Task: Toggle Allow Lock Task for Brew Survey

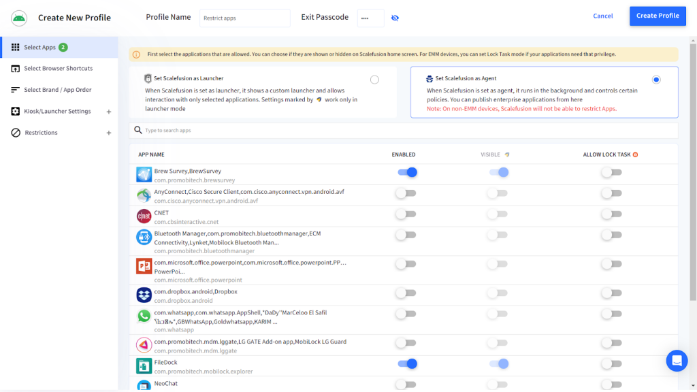Action: pyautogui.click(x=612, y=172)
